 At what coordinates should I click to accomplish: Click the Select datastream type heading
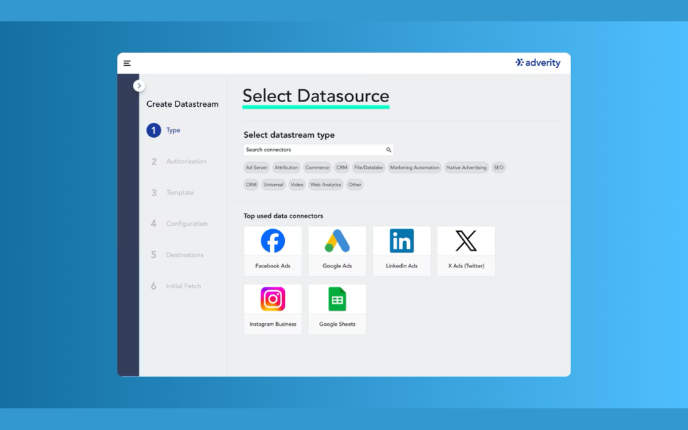[289, 134]
